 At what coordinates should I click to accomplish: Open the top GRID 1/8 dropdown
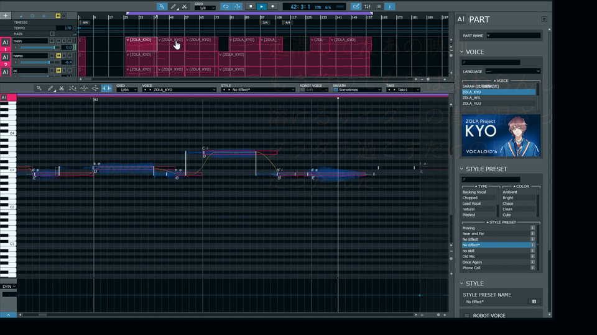(x=205, y=8)
